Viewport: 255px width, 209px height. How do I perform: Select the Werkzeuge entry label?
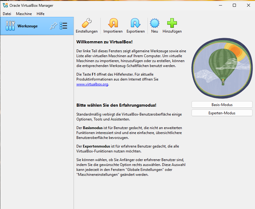click(27, 26)
